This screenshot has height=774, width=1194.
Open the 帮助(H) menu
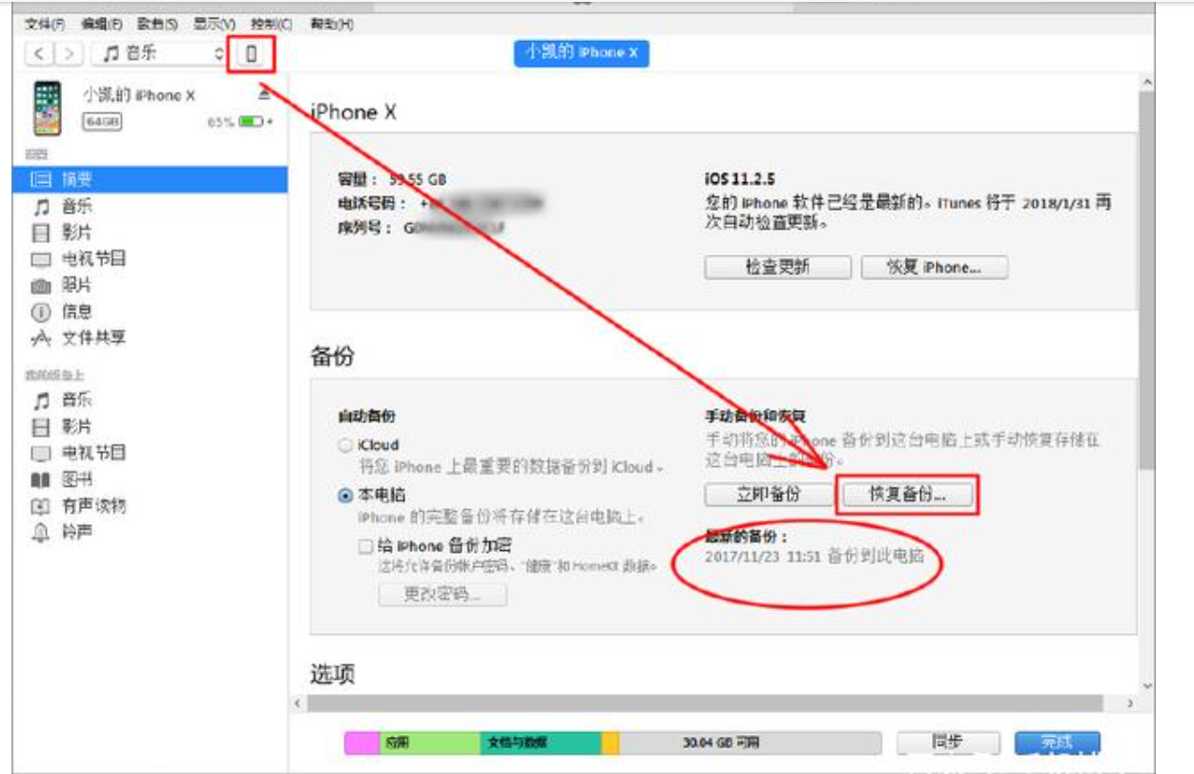tap(331, 23)
